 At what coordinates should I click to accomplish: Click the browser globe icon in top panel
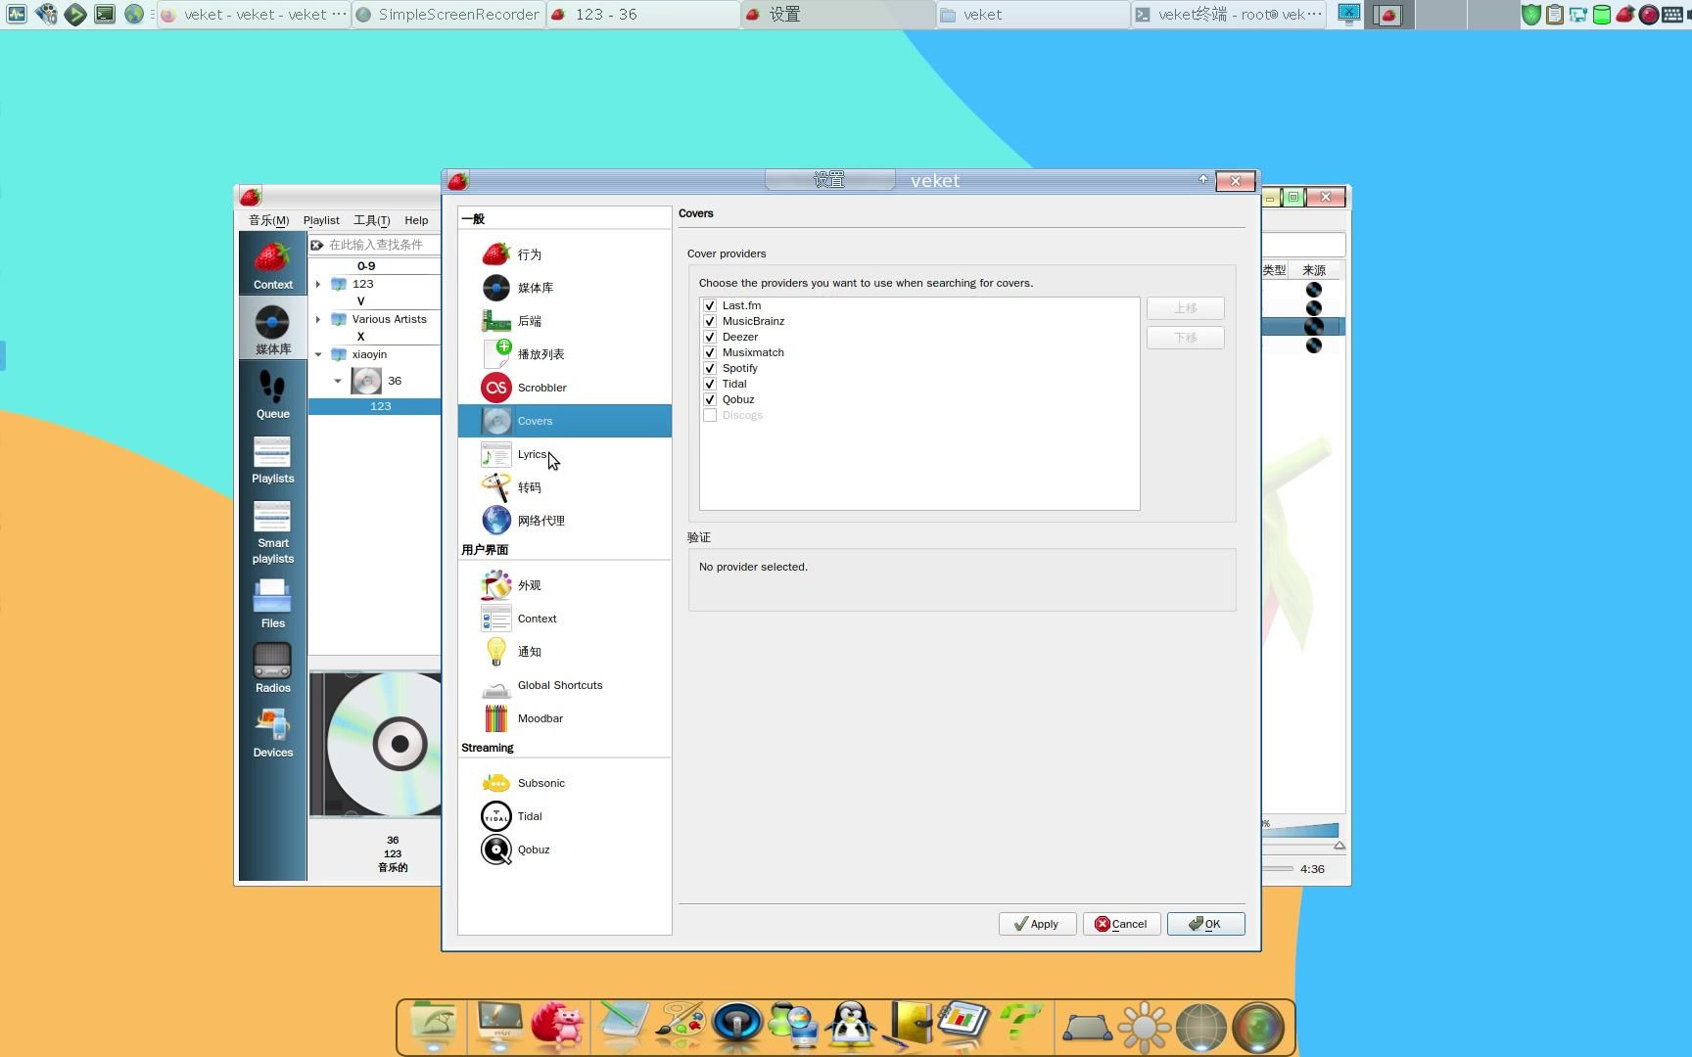(134, 14)
